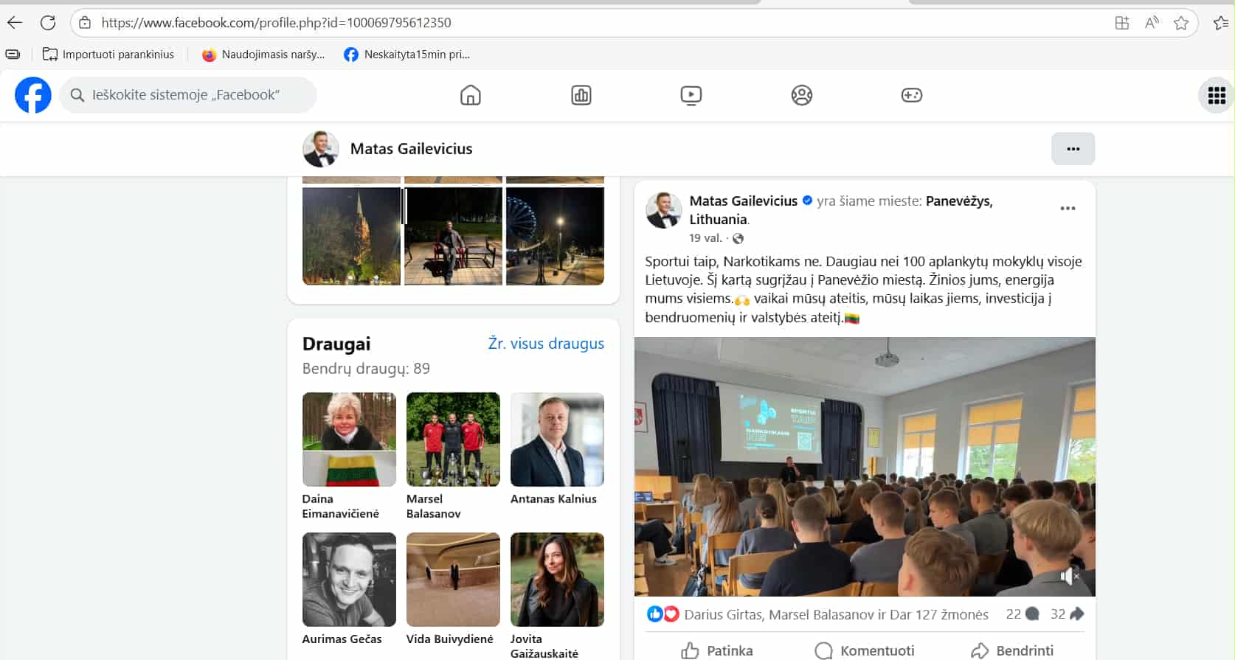Open the Neskaityta15min bookmark
Viewport: 1235px width, 660px height.
(407, 55)
